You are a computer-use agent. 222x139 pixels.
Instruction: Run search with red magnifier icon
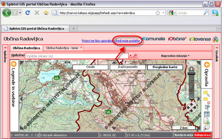coord(135,55)
